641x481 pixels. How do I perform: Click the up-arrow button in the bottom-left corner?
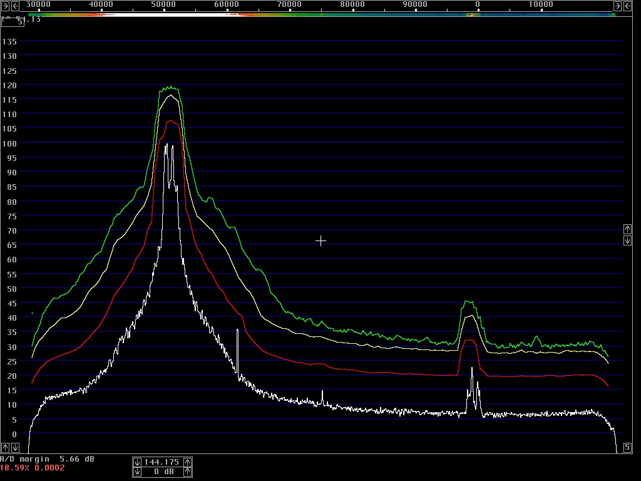point(5,447)
